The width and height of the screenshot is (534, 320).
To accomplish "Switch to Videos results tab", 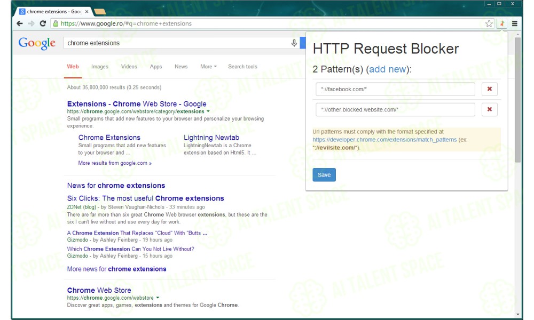I will (x=129, y=67).
